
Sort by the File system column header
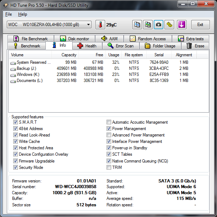pyautogui.click(x=134, y=55)
